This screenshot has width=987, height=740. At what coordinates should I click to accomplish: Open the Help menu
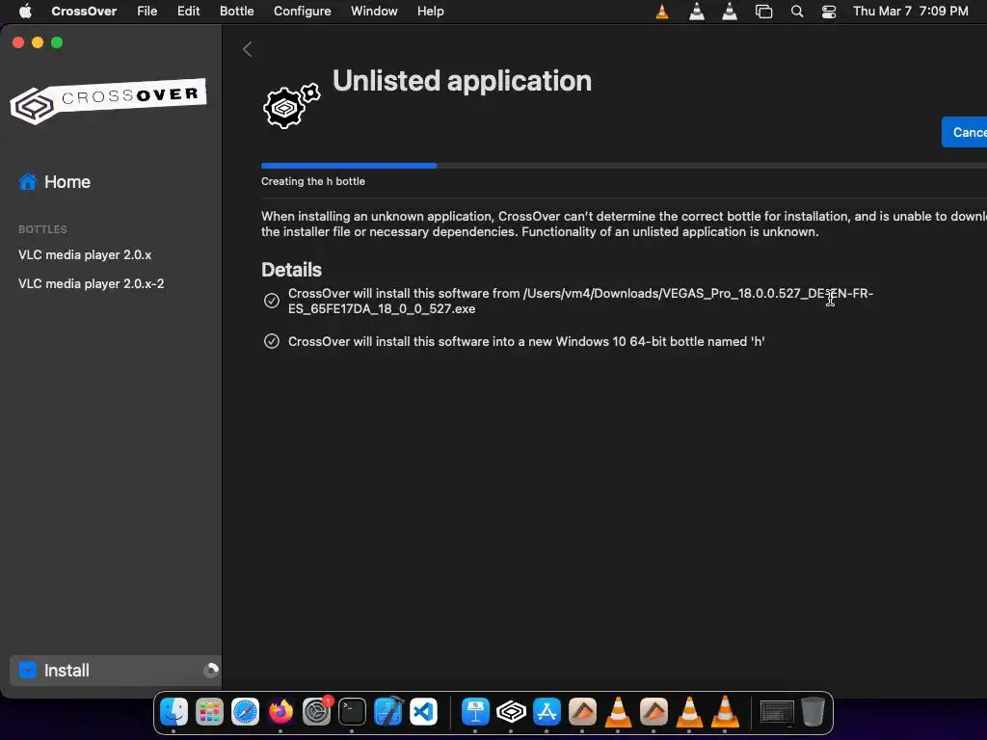pos(431,12)
